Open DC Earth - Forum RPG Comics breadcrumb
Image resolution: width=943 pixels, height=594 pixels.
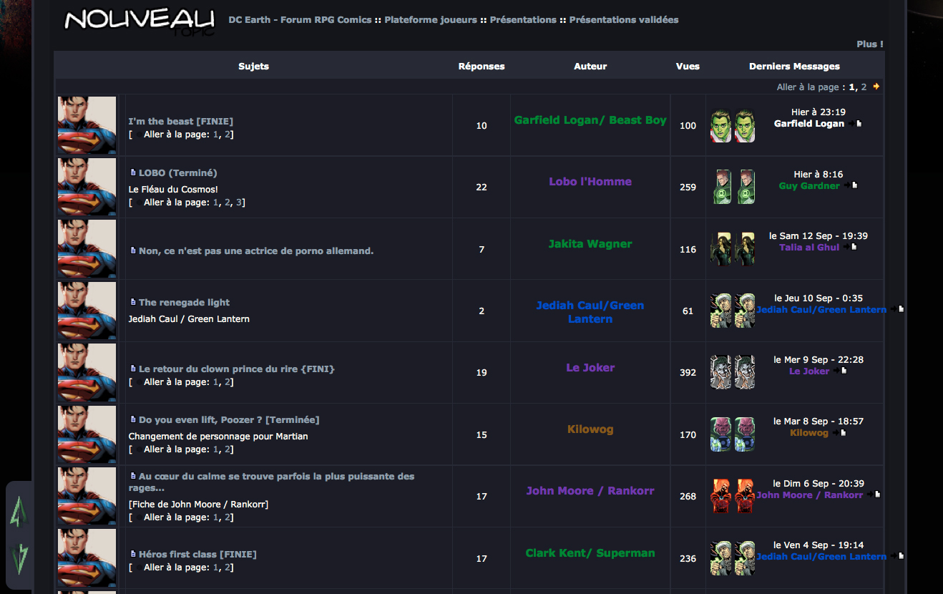pyautogui.click(x=300, y=19)
